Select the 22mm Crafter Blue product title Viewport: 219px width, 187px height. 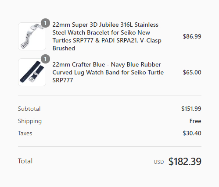point(108,72)
